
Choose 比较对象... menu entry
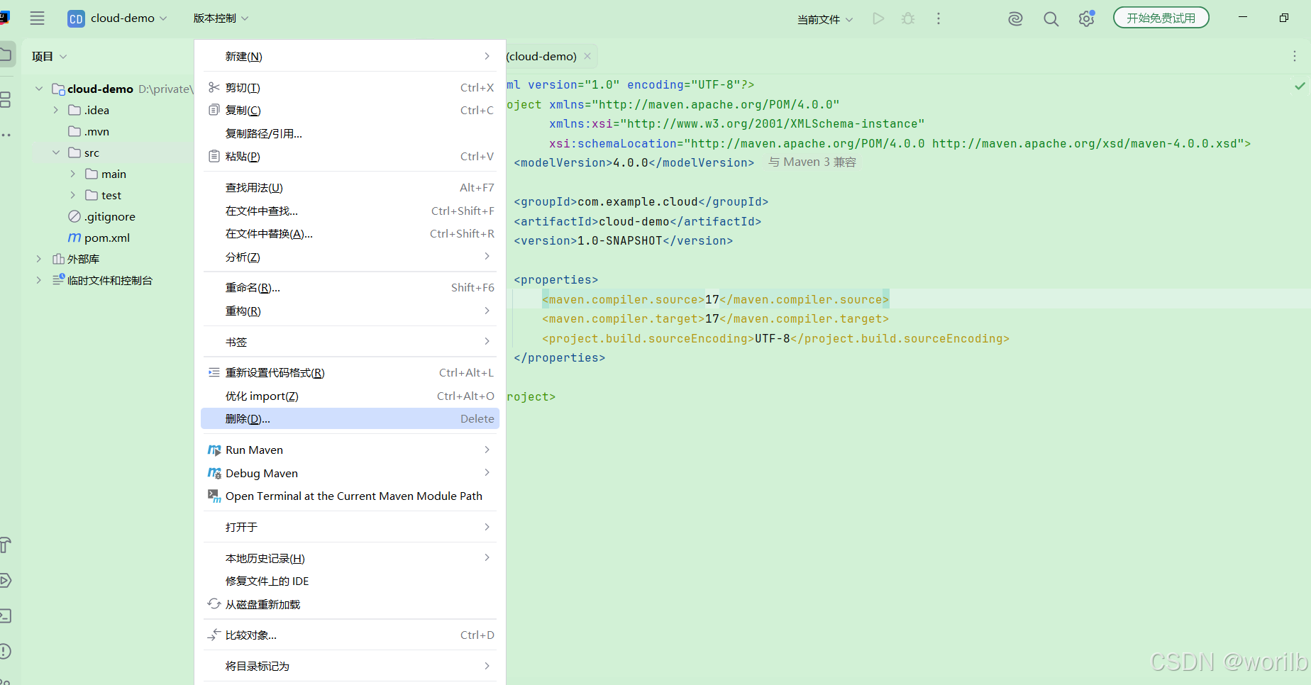coord(350,635)
